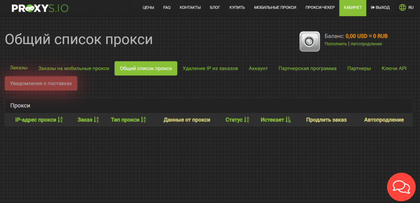Screen dimensions: 420x203
Task: Click the Proxys.io logo
Action: [x=39, y=8]
